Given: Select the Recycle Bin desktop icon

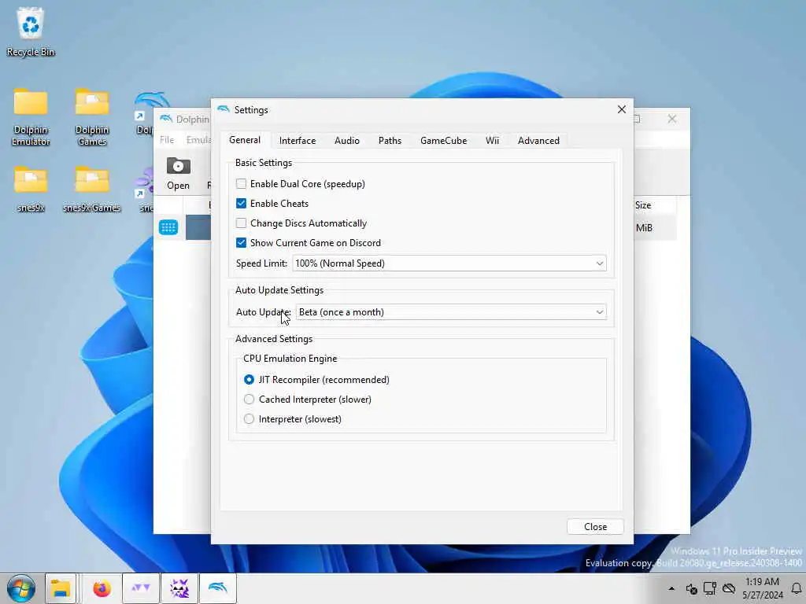Looking at the screenshot, I should coord(31,31).
